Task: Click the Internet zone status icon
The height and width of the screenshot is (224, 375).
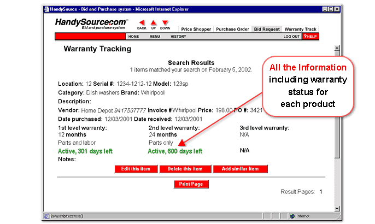Action: pyautogui.click(x=292, y=216)
